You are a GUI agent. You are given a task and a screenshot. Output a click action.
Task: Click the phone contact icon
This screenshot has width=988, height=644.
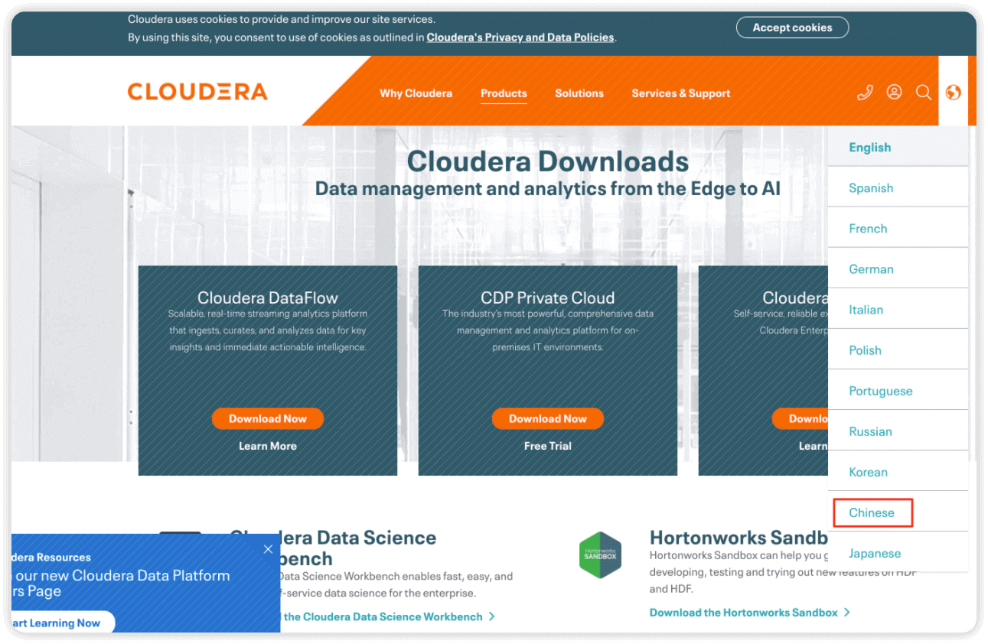865,93
